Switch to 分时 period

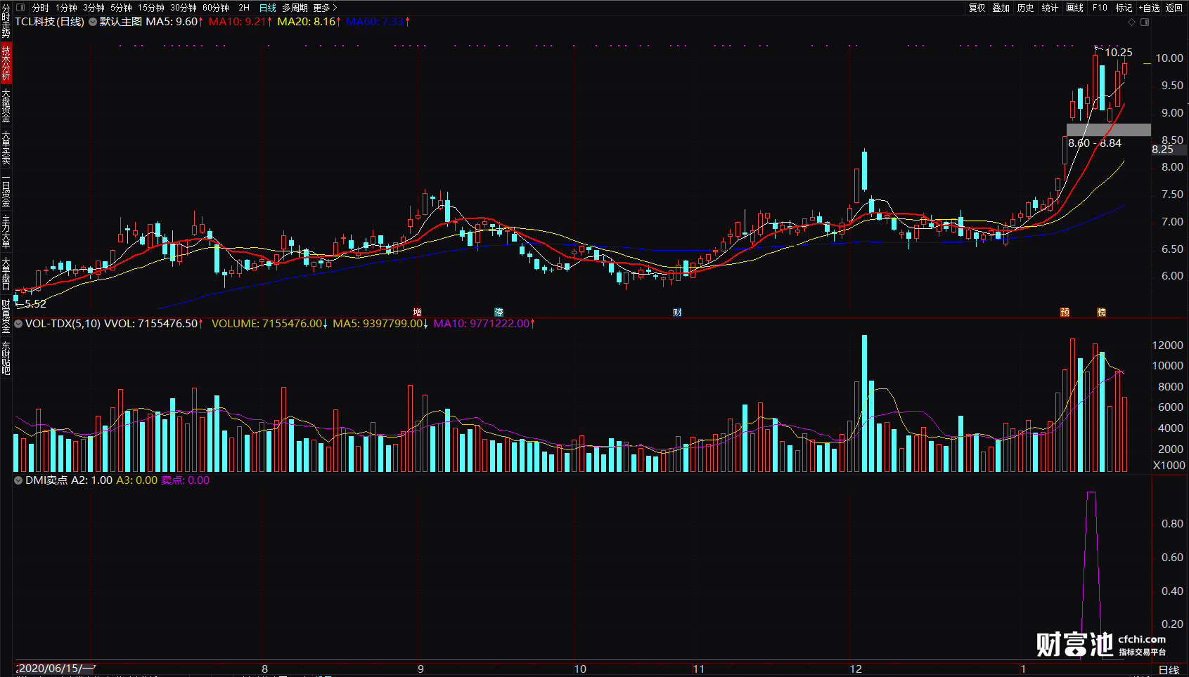pos(41,8)
